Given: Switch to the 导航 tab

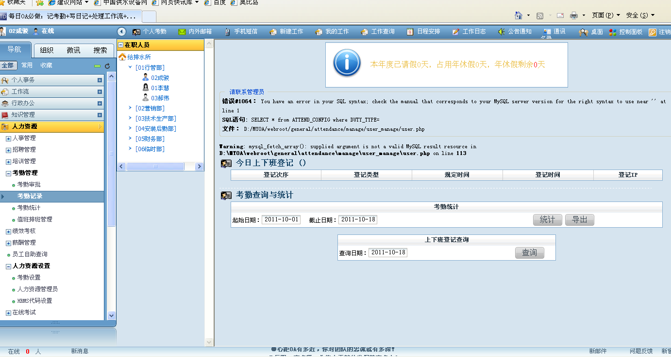Looking at the screenshot, I should 15,49.
